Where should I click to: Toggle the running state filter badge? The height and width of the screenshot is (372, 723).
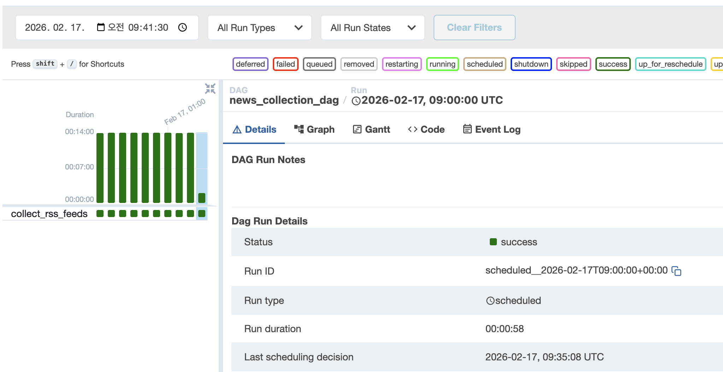click(442, 64)
